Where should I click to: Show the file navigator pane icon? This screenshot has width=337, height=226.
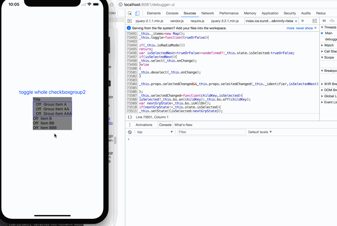pos(129,21)
